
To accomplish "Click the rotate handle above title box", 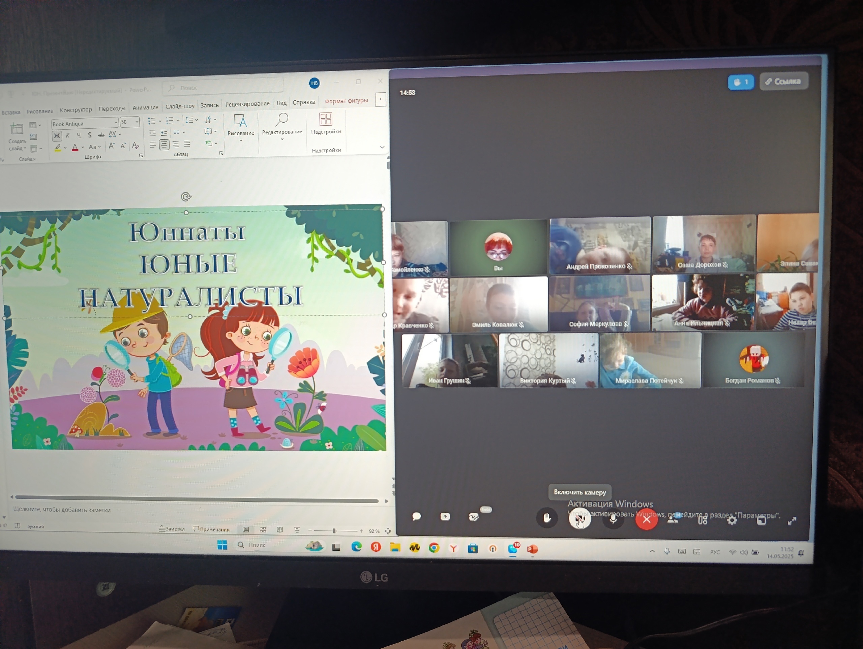I will 186,197.
